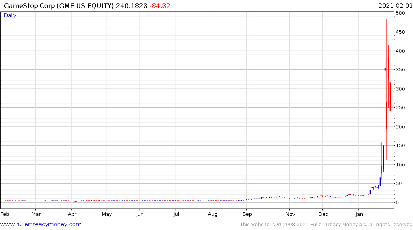Screen dimensions: 413x230
Task: Select the 450 price axis label
Action: [x=400, y=32]
